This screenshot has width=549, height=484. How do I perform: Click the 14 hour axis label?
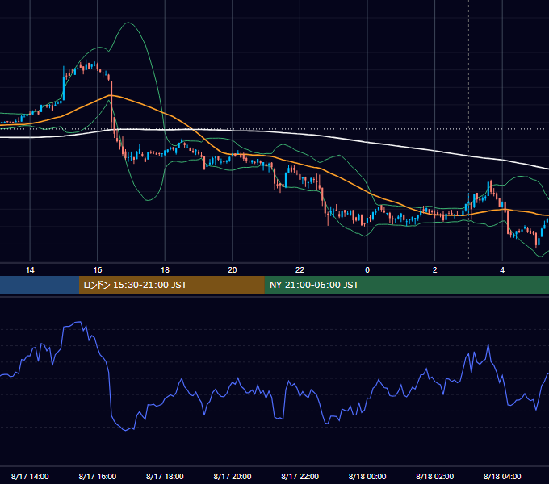pyautogui.click(x=30, y=270)
